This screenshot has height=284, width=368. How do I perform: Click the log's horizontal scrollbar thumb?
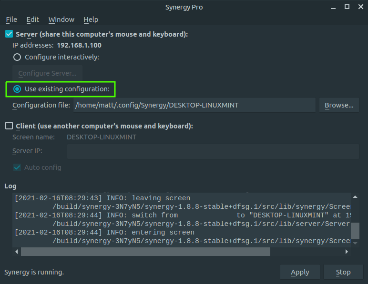pyautogui.click(x=145, y=252)
